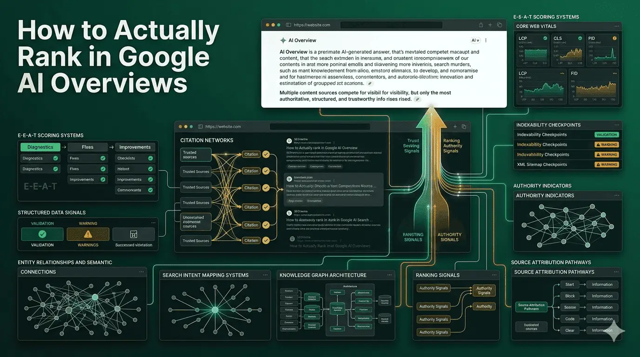Click the Block pathway node

[570, 296]
